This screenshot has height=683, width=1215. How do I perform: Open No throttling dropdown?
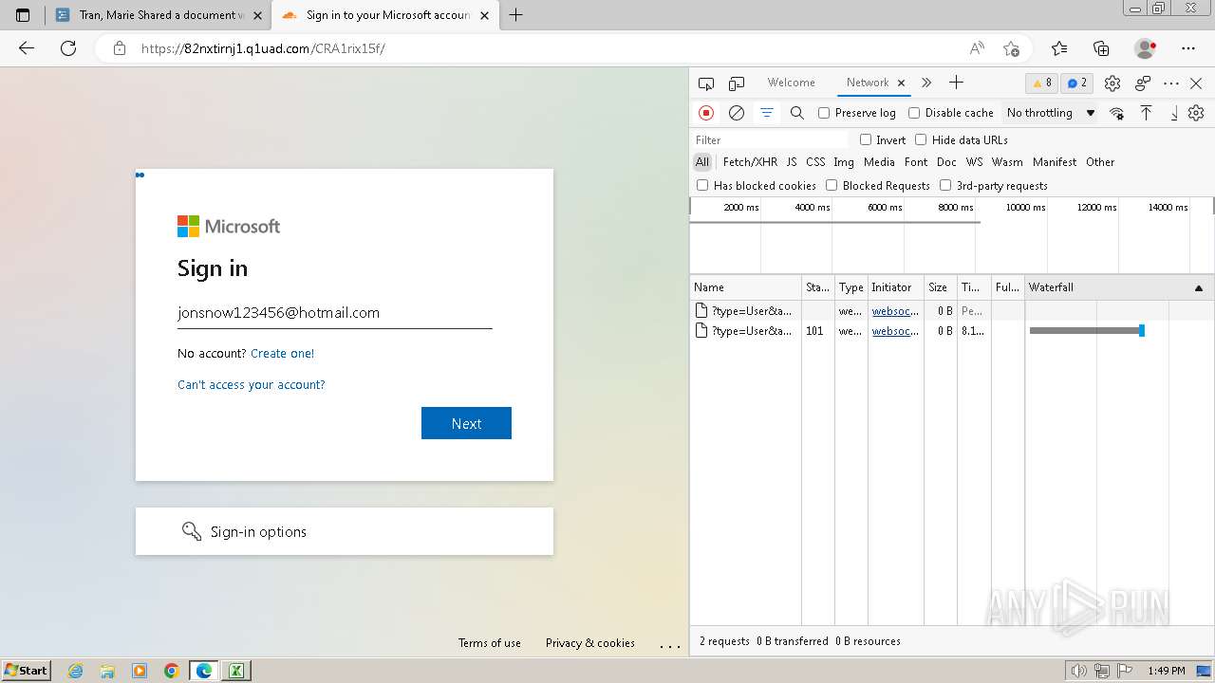tap(1051, 113)
